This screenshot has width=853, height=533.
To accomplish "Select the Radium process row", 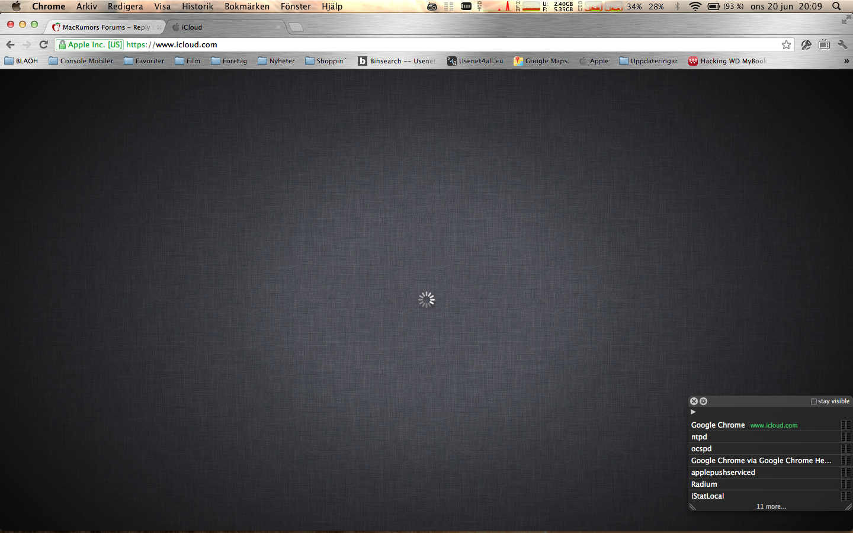I will (770, 484).
